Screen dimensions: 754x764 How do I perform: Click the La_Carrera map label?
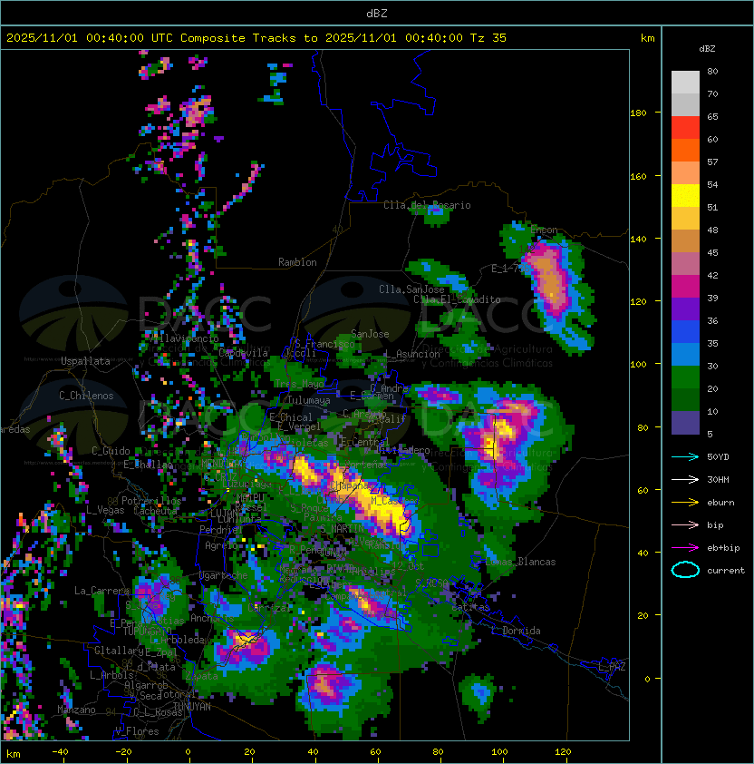click(101, 591)
